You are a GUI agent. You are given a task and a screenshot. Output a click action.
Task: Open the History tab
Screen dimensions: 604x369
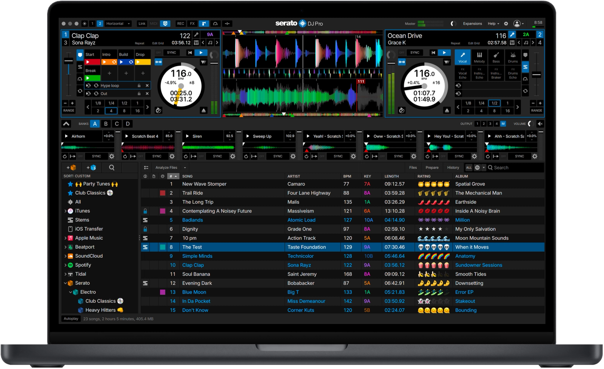pyautogui.click(x=453, y=168)
